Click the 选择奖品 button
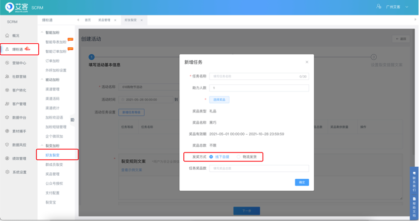This screenshot has width=419, height=221. pos(219,99)
